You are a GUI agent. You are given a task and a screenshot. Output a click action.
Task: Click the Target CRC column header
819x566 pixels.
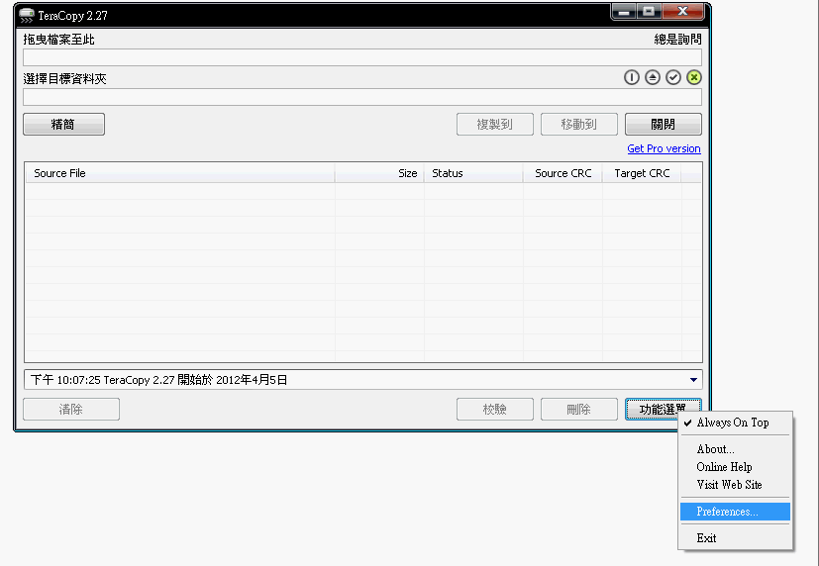642,173
